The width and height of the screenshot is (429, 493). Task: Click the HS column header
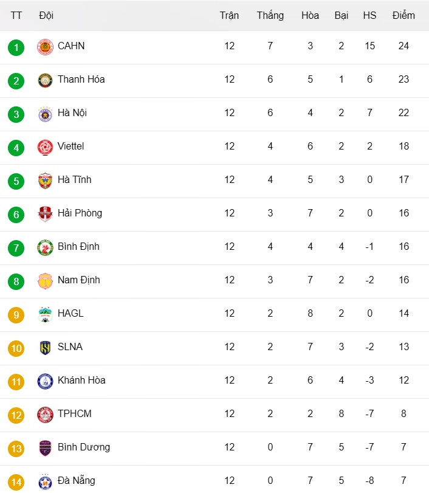pos(369,15)
